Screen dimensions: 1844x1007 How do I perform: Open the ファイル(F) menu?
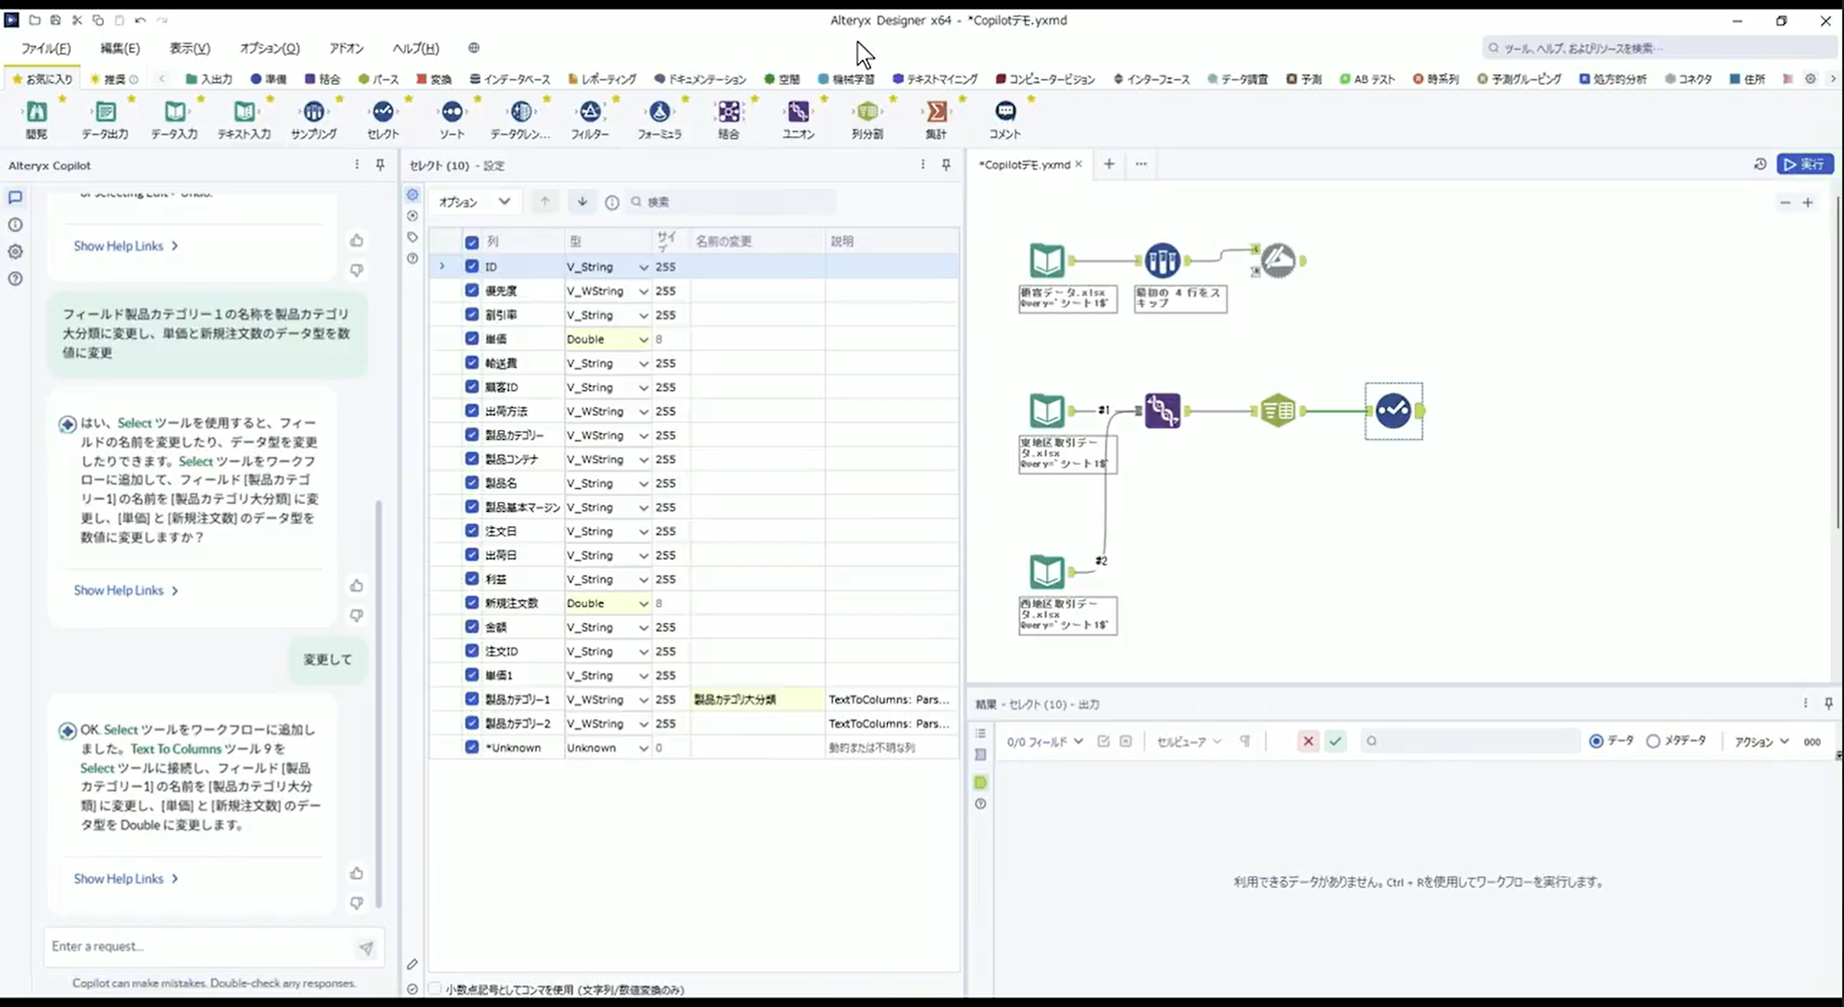click(x=46, y=48)
